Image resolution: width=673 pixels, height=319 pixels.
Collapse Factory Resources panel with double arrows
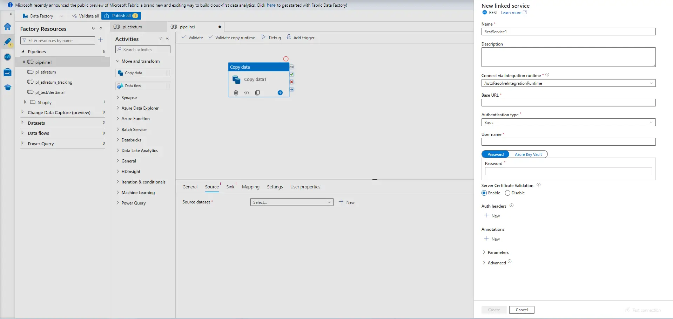[x=101, y=28]
